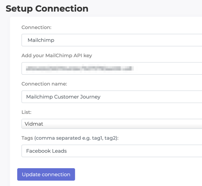The width and height of the screenshot is (202, 186).
Task: Select the Facebook Leads tag text
Action: point(46,151)
